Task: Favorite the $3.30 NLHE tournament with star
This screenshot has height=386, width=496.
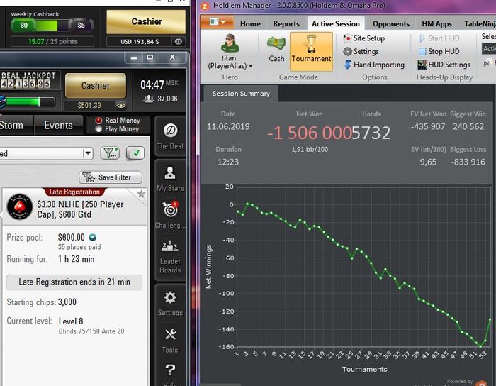Action: (x=141, y=194)
